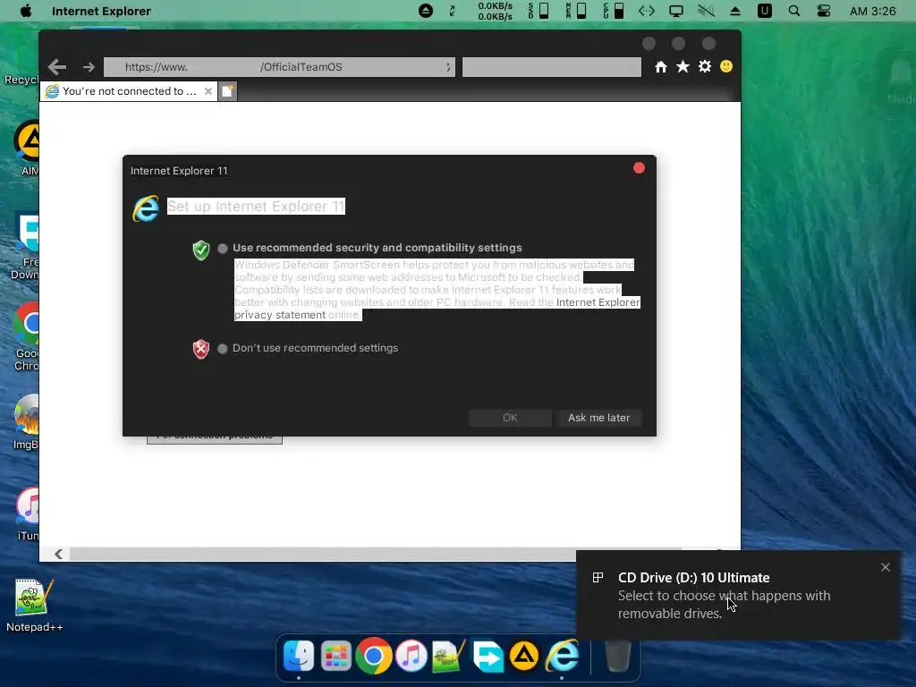
Task: Open the iTunes desktop shortcut
Action: 28,514
